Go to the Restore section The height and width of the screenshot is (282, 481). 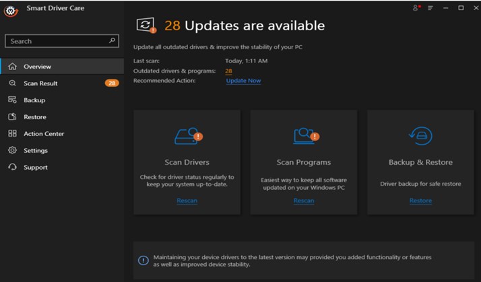[x=62, y=117]
